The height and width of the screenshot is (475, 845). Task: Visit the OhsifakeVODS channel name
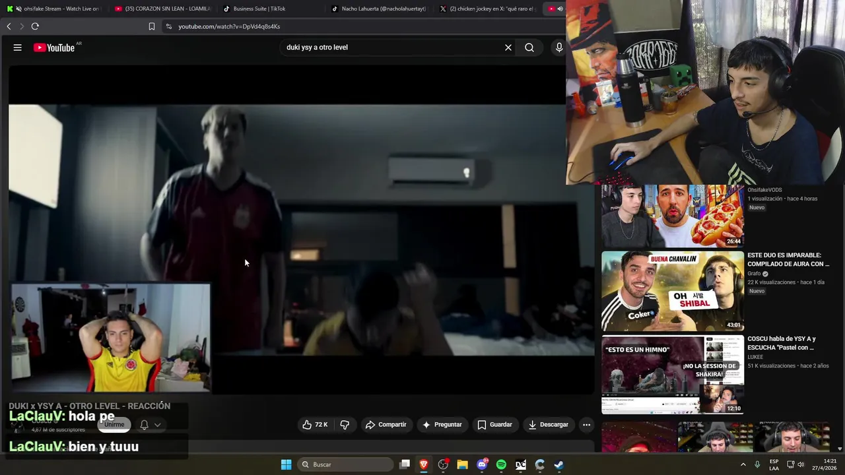pyautogui.click(x=764, y=190)
